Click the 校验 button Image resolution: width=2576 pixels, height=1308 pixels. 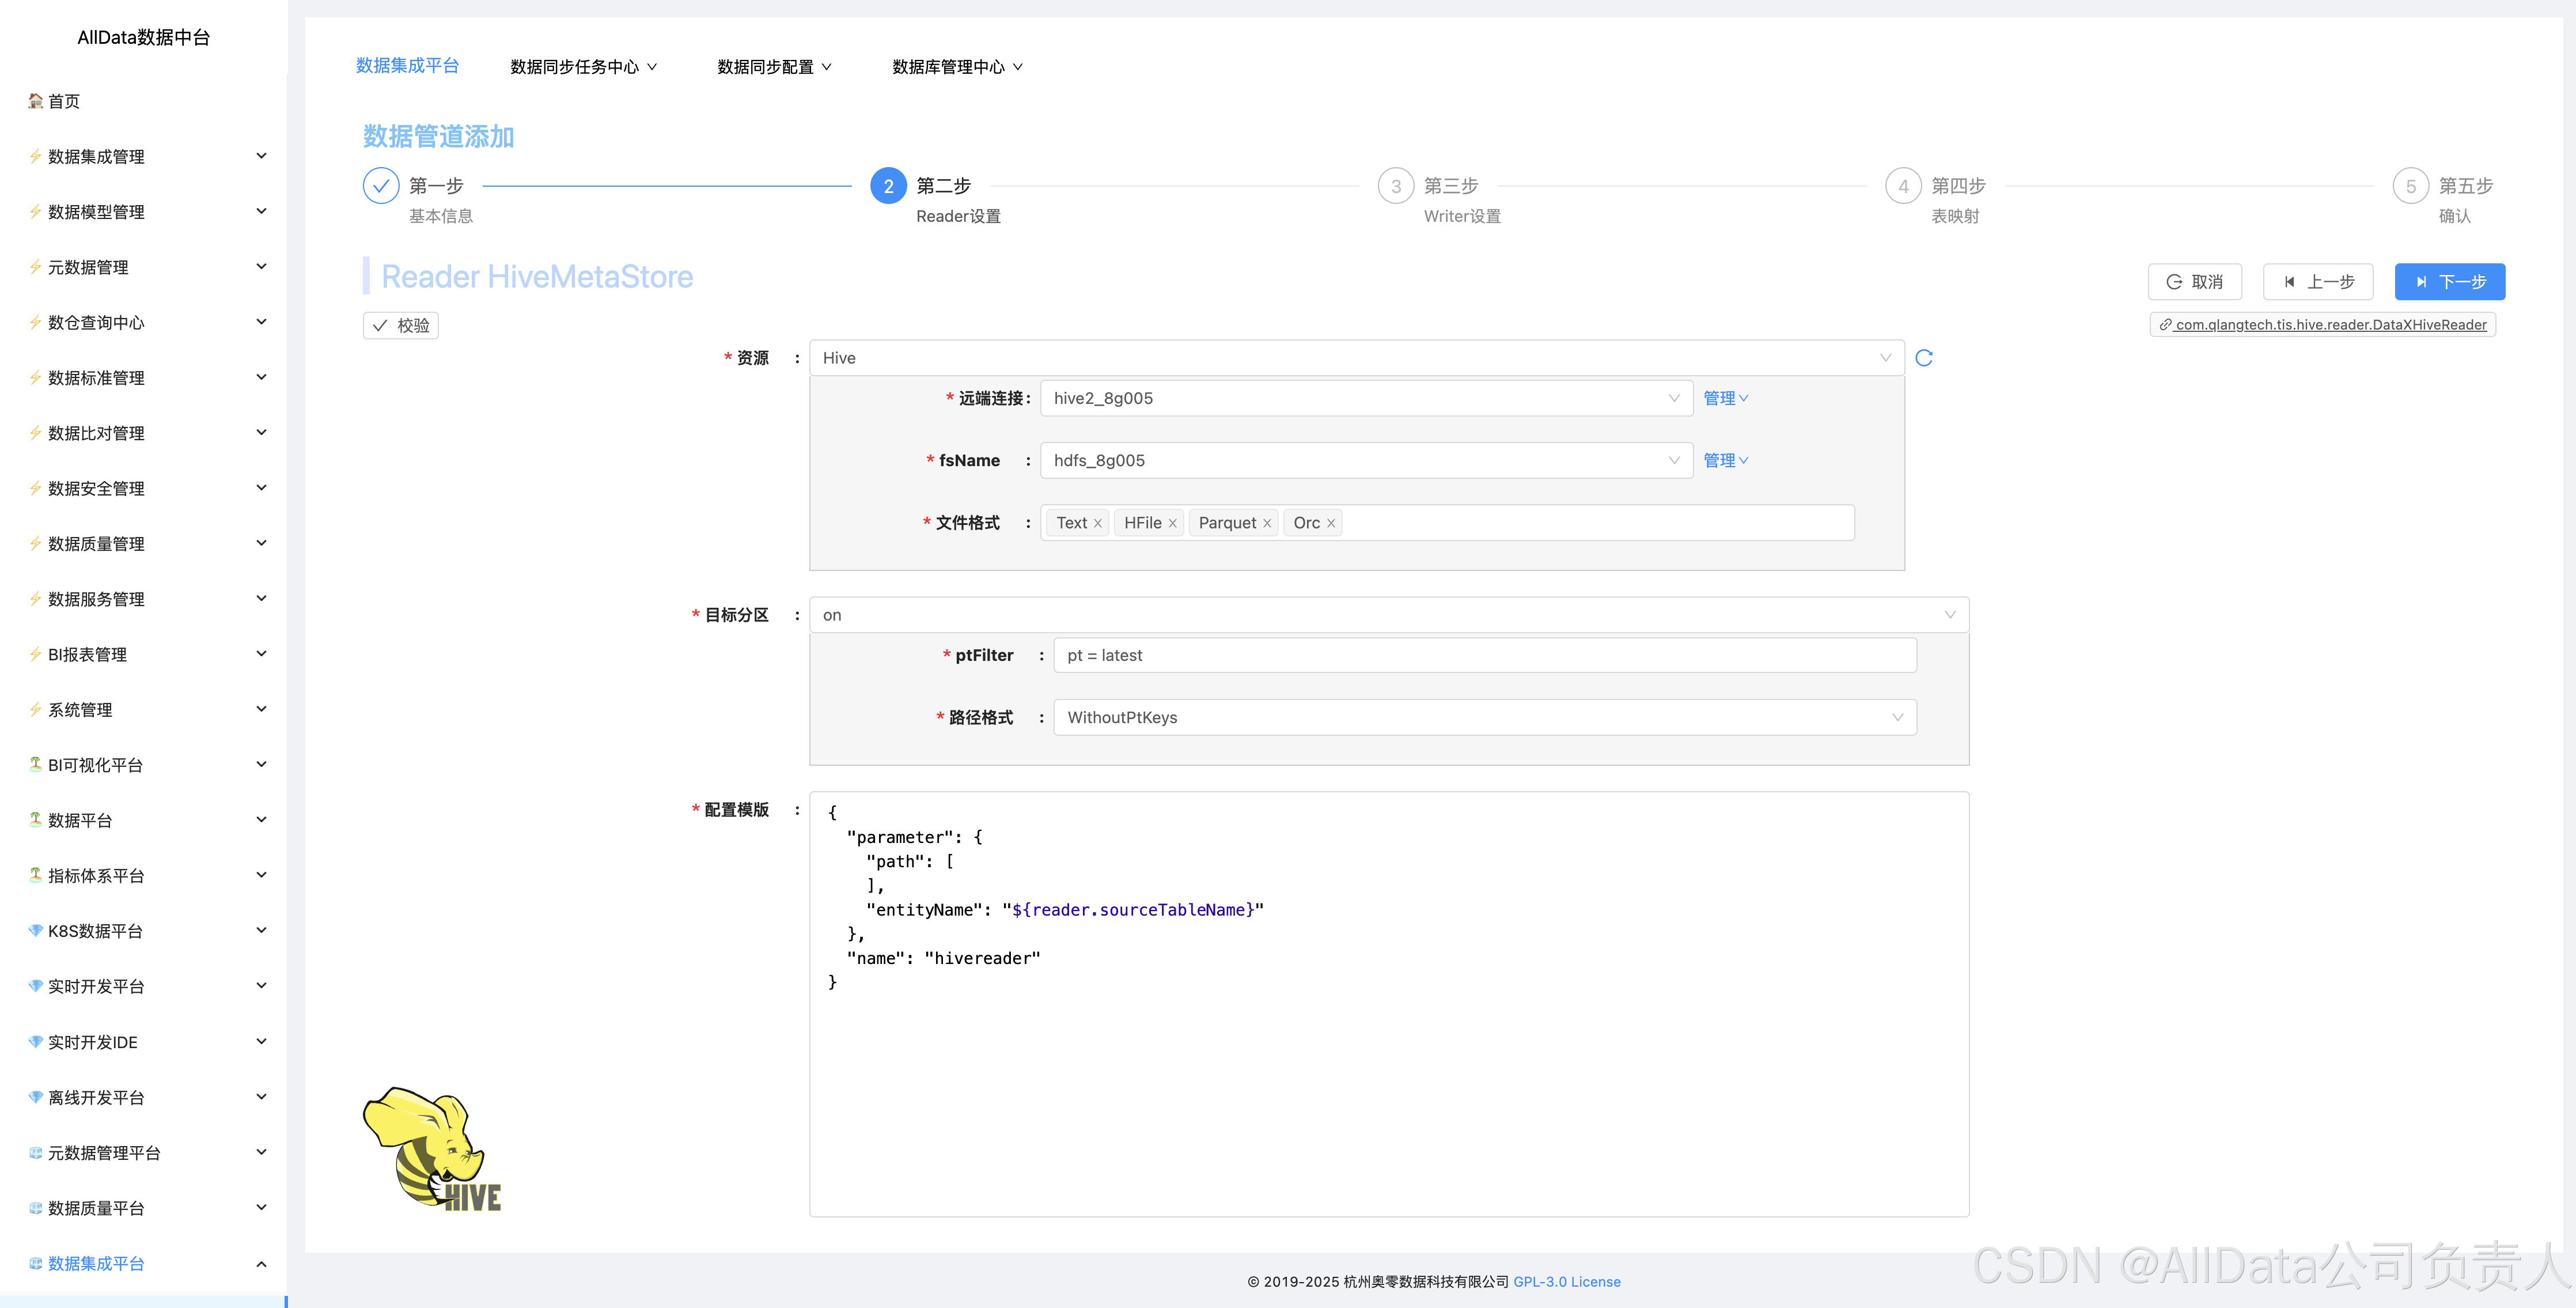[x=400, y=325]
